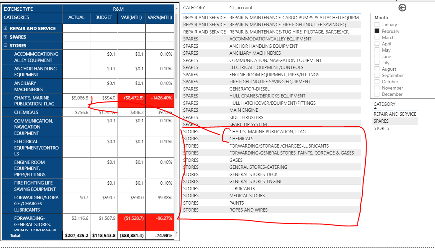
Task: Check the December month checkbox
Action: tap(377, 94)
